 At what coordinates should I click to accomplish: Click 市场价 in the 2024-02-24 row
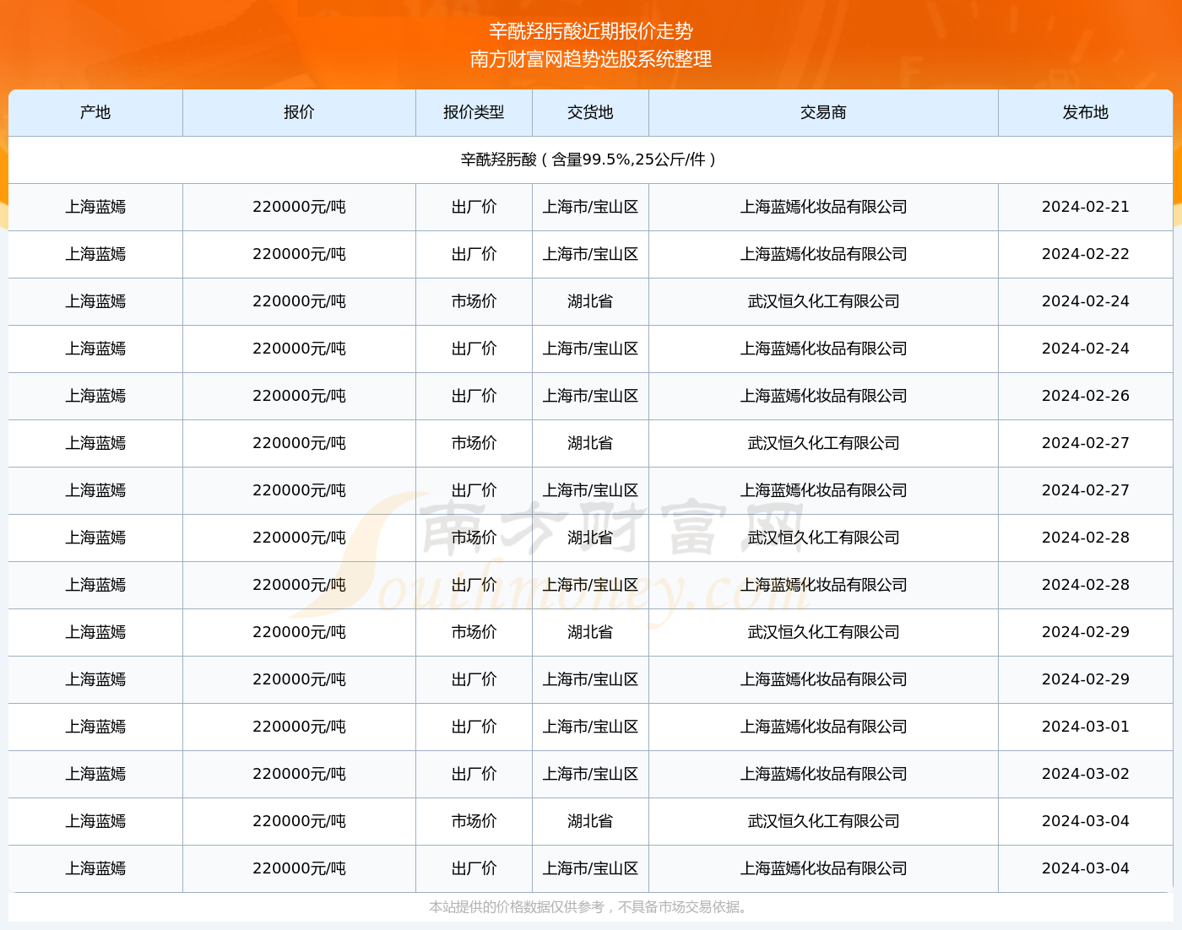click(474, 301)
